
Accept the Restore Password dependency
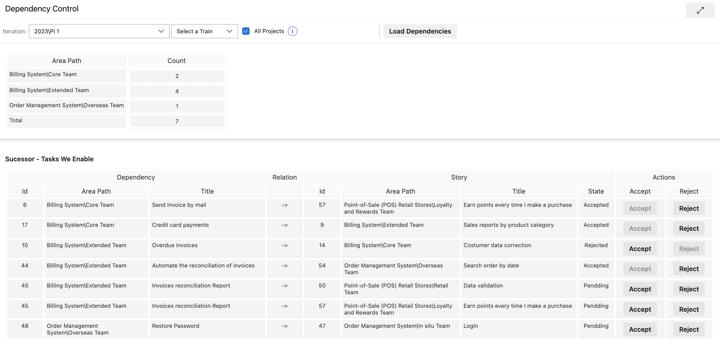pos(640,329)
